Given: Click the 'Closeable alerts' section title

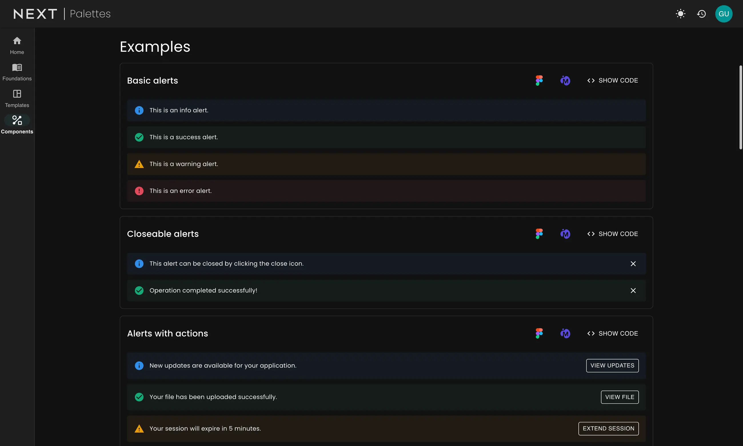Looking at the screenshot, I should pyautogui.click(x=163, y=234).
